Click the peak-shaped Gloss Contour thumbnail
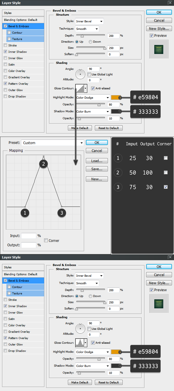 (x=79, y=343)
